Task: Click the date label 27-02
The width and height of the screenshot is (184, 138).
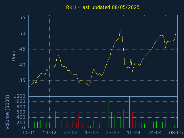Action: (71, 133)
